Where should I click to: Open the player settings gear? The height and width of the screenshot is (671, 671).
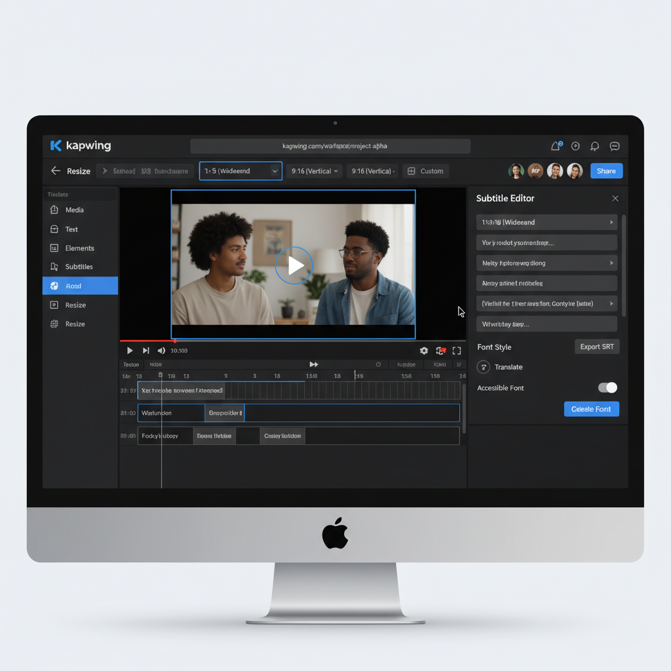424,351
